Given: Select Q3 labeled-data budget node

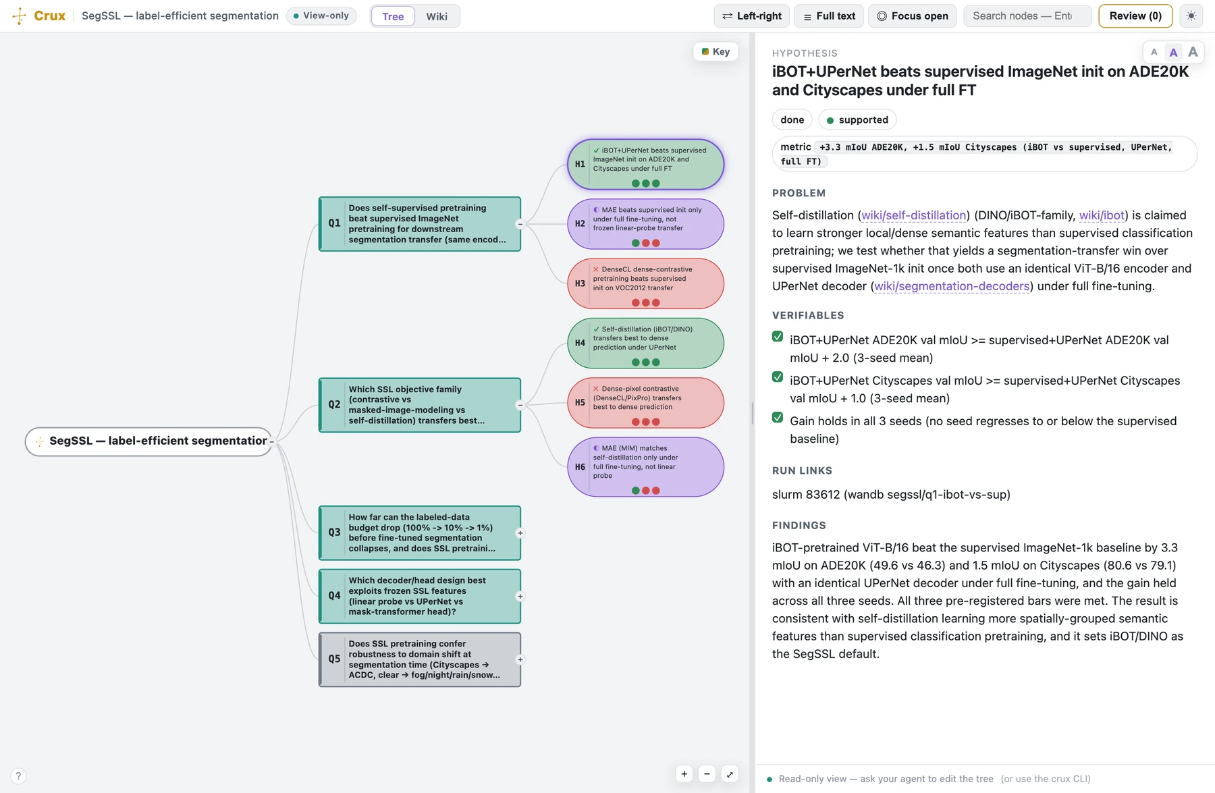Looking at the screenshot, I should point(419,533).
